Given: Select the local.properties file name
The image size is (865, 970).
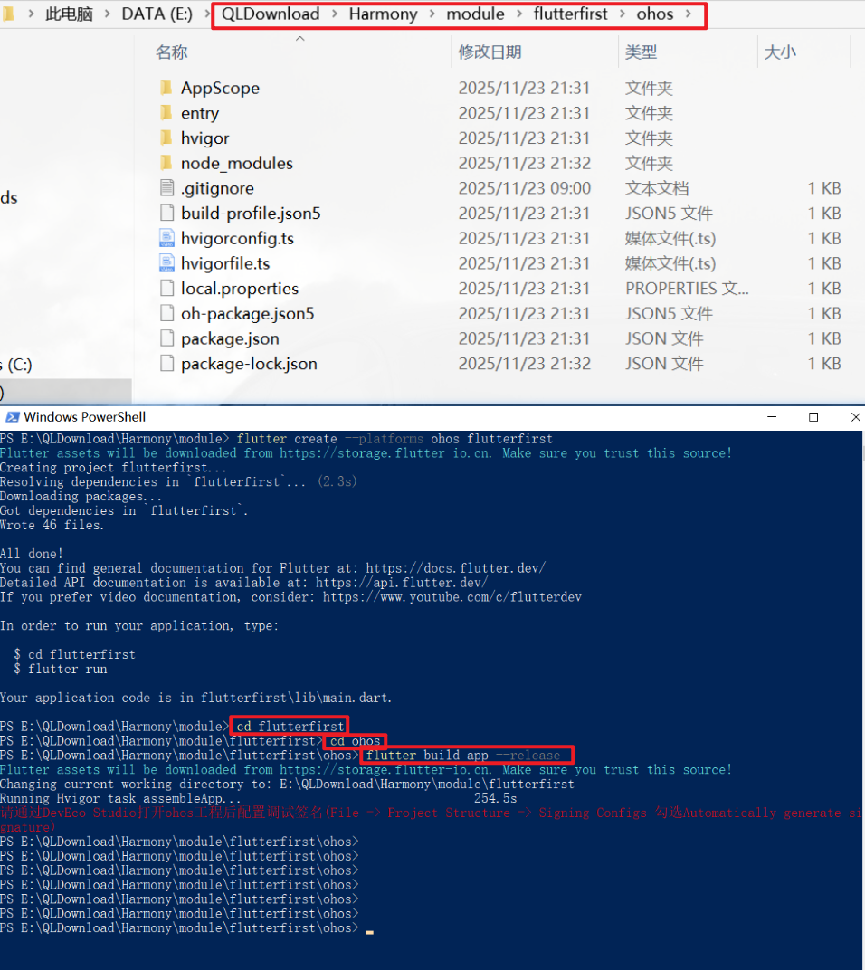Looking at the screenshot, I should click(x=240, y=289).
